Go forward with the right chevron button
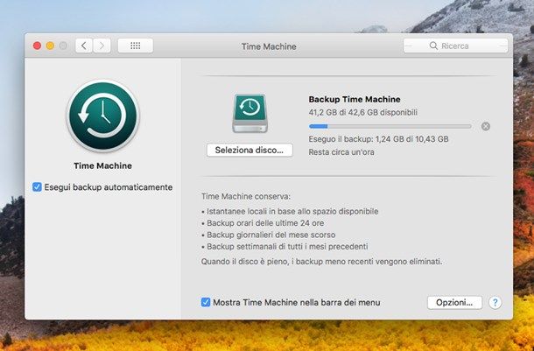The image size is (534, 351). 102,46
